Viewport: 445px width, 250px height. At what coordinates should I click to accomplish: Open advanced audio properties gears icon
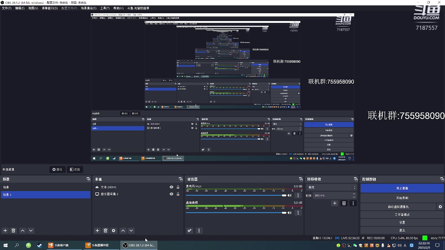(x=190, y=231)
